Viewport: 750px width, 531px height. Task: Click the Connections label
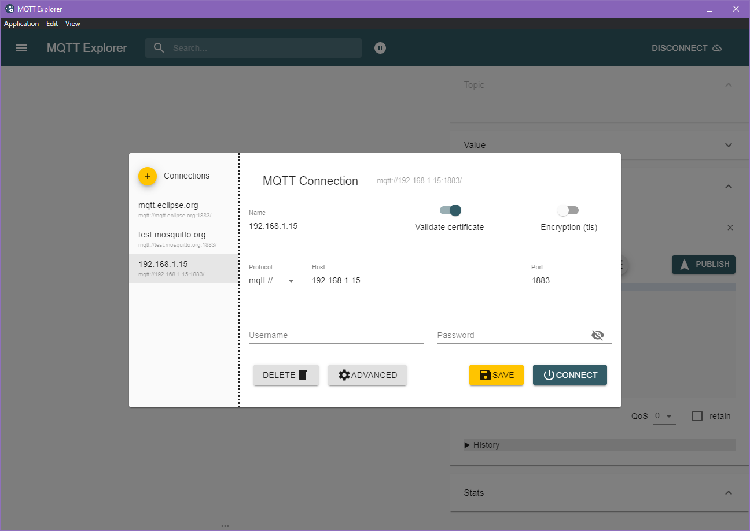[187, 176]
